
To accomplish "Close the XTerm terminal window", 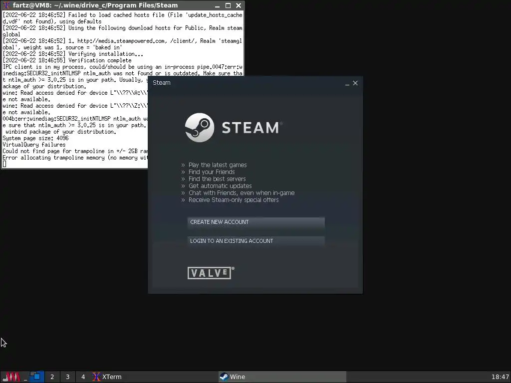I will pos(239,5).
